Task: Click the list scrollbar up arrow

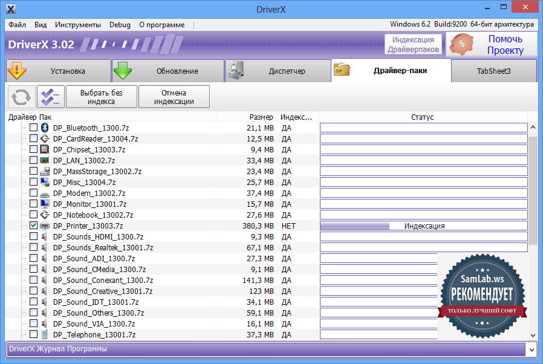Action: [x=533, y=128]
